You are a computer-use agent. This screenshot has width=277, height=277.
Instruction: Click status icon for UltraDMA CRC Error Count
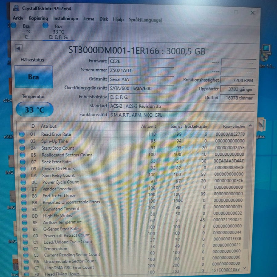coord(26,268)
